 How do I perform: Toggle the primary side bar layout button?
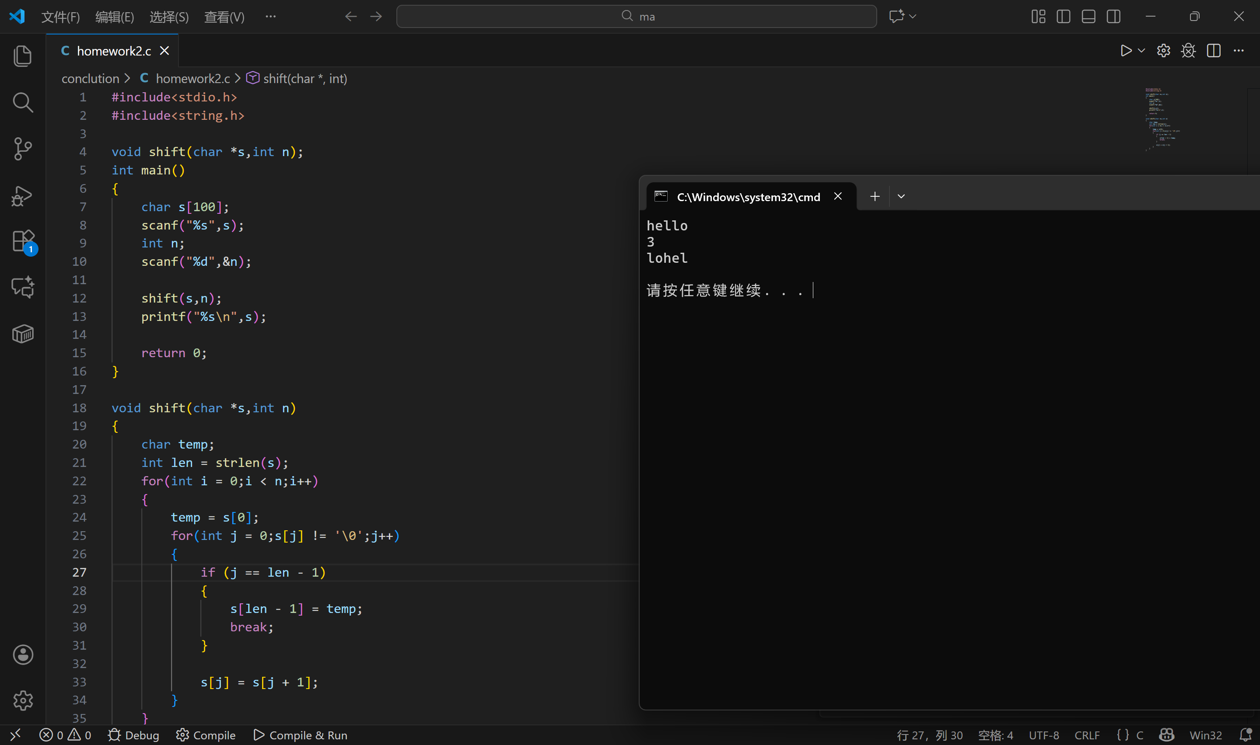[1063, 17]
